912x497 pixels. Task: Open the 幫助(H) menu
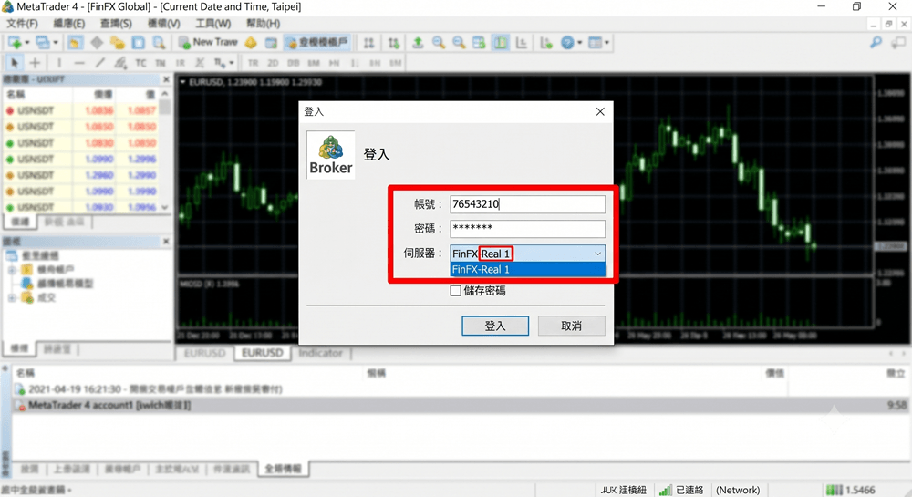pyautogui.click(x=263, y=23)
